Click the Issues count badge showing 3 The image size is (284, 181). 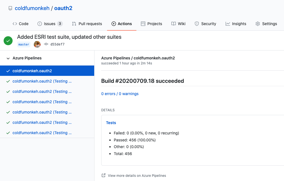pos(60,24)
